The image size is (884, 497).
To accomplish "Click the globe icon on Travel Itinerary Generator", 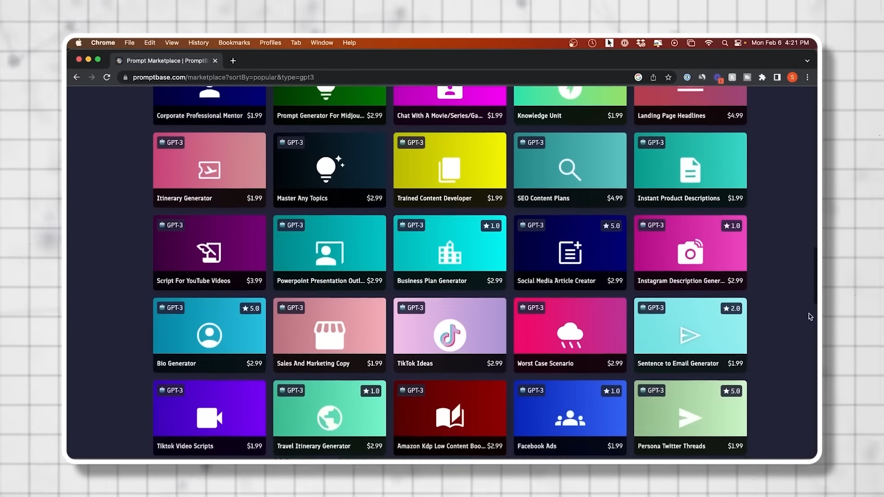I will click(329, 418).
